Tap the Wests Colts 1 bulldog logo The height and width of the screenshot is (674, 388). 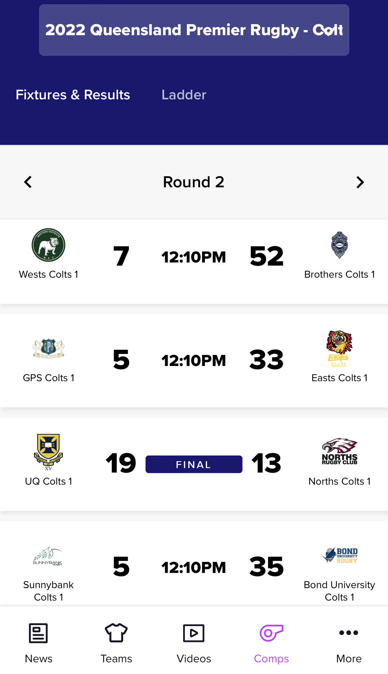[49, 245]
